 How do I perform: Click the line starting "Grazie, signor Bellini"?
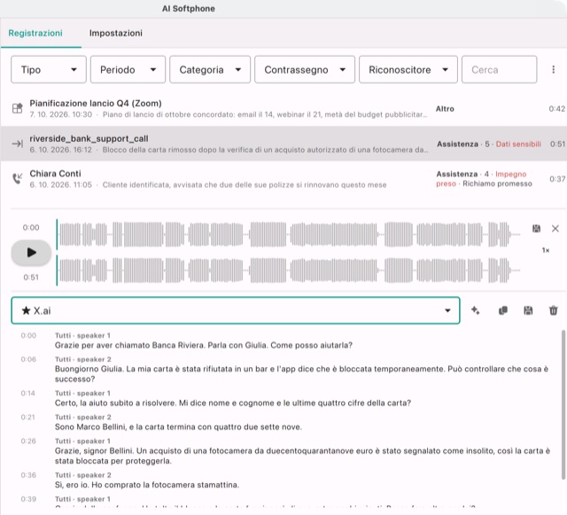pos(302,456)
